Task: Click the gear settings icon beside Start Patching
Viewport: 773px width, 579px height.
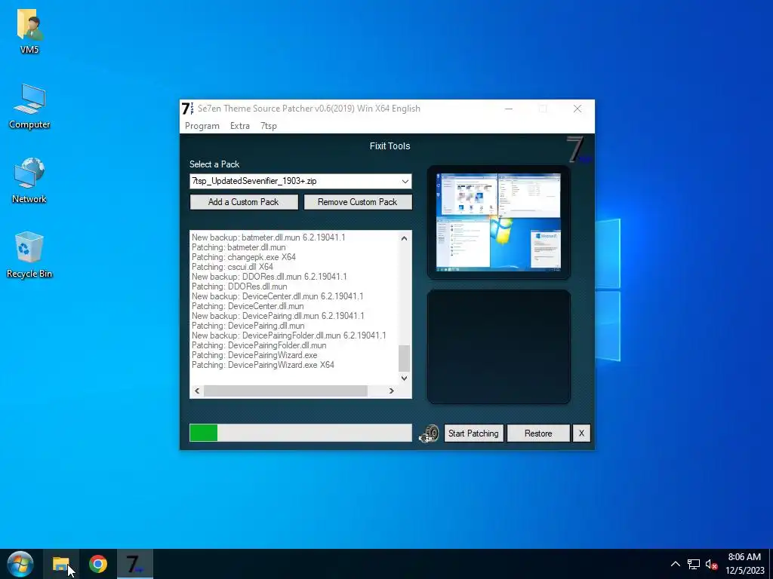Action: pos(429,433)
